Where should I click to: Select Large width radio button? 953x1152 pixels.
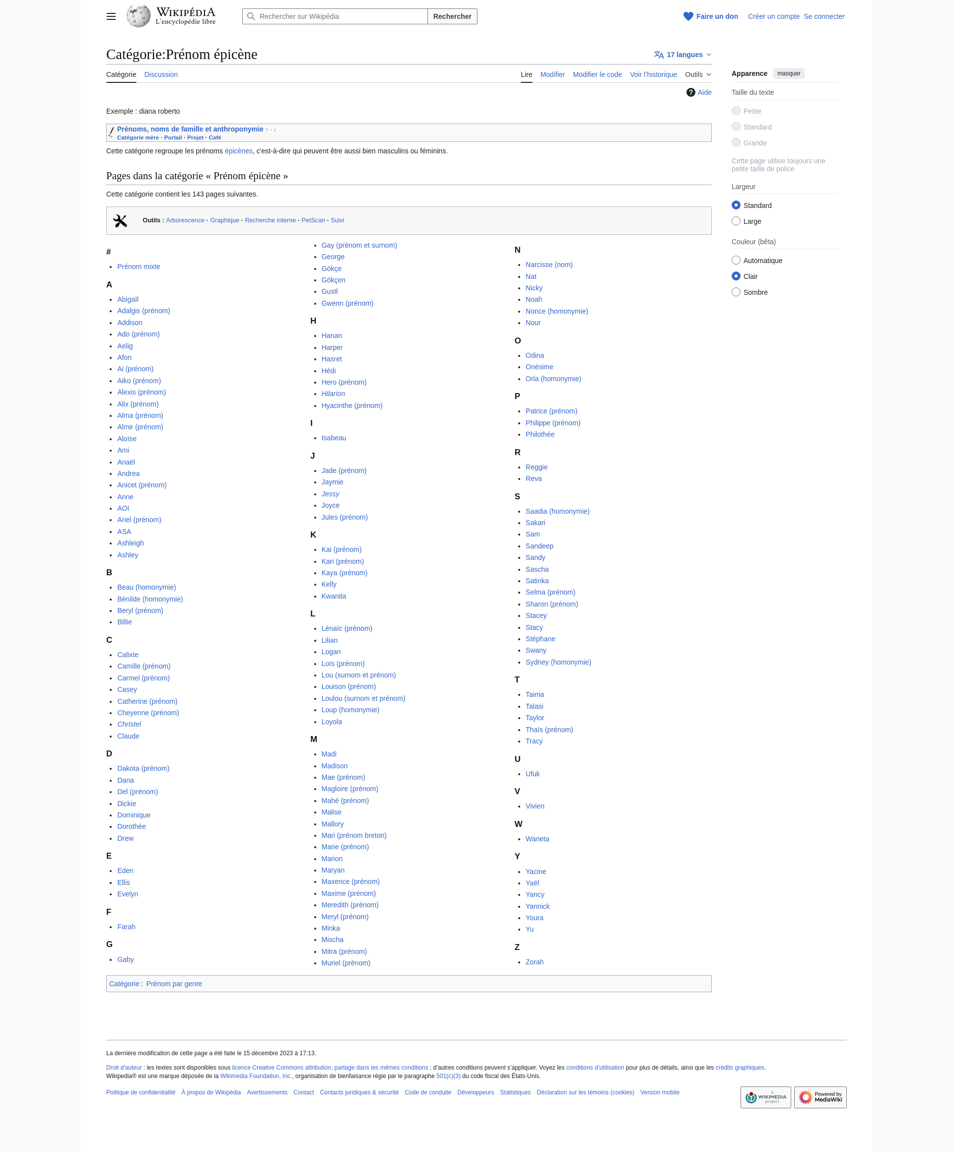pos(736,221)
